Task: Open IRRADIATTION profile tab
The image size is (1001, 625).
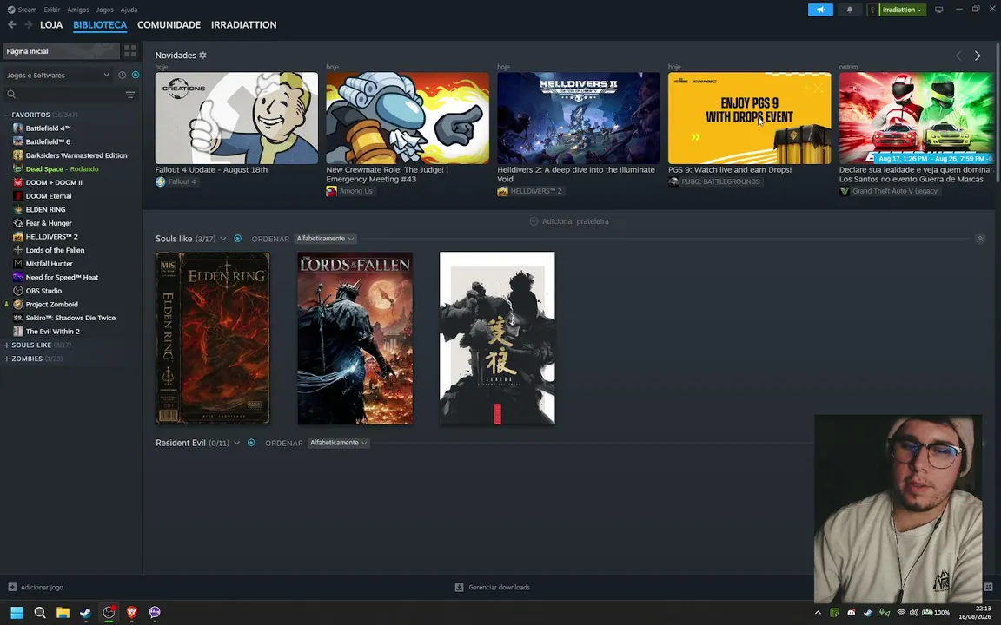Action: [x=244, y=25]
